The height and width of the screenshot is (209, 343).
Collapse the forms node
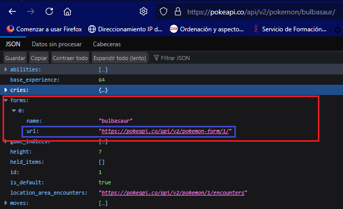[x=6, y=100]
